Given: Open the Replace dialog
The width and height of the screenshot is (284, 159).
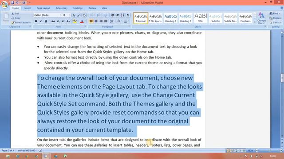Looking at the screenshot, I should pos(276,18).
